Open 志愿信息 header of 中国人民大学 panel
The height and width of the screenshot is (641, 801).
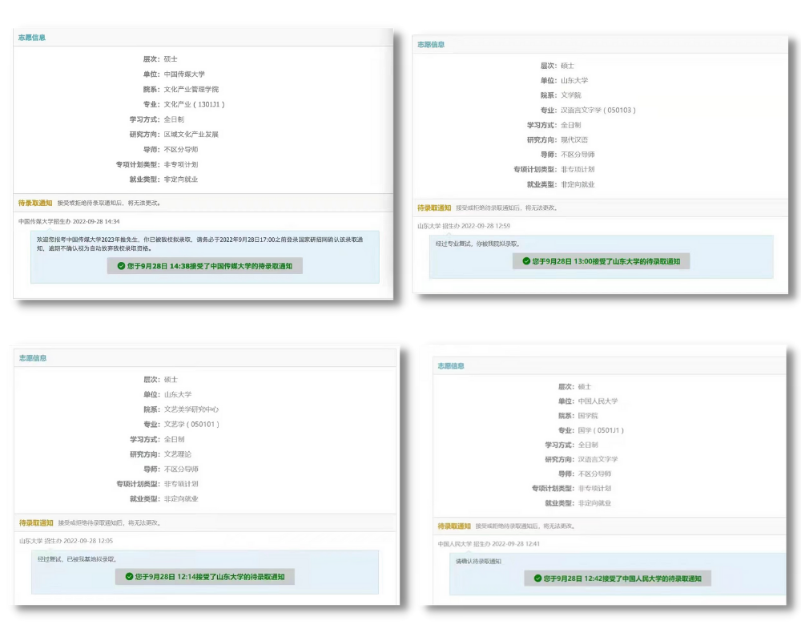pos(450,366)
